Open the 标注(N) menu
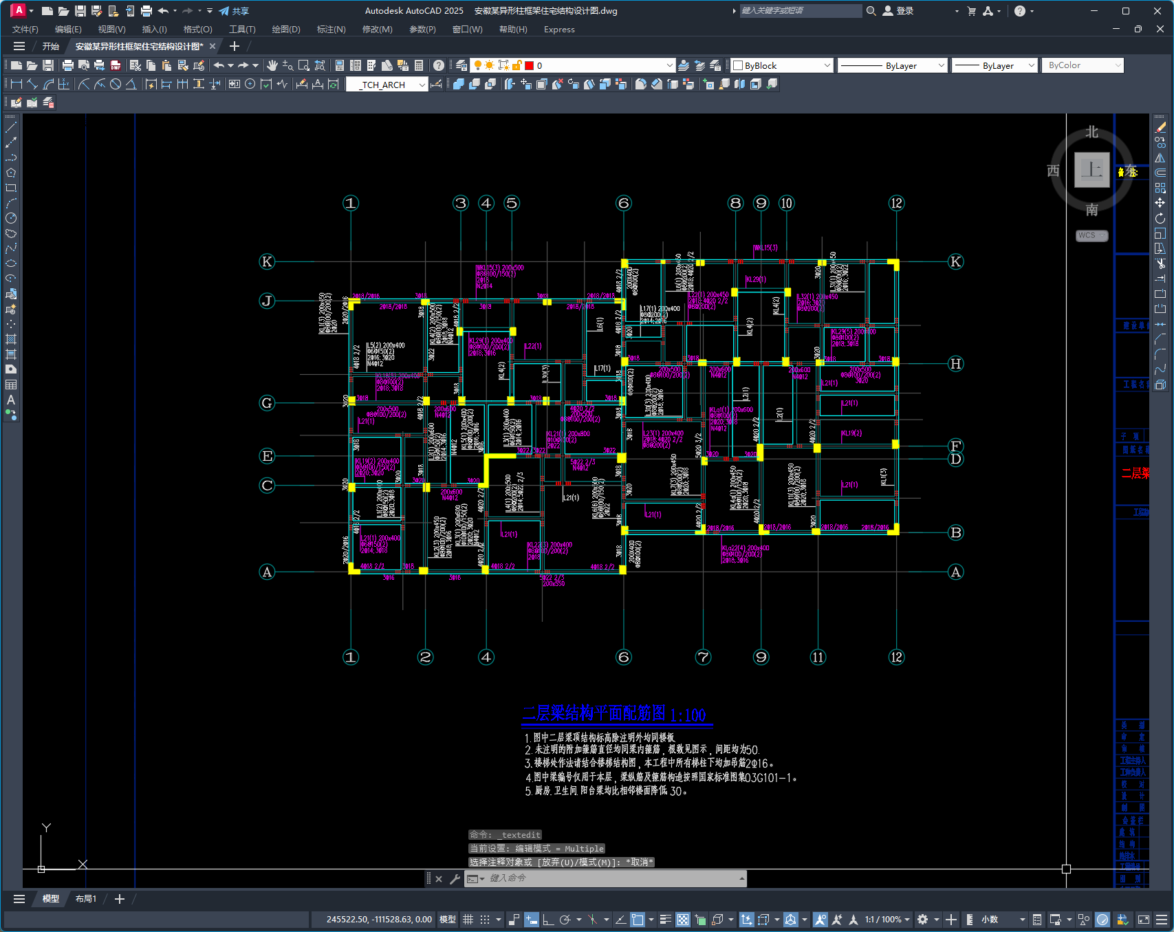 (x=331, y=30)
